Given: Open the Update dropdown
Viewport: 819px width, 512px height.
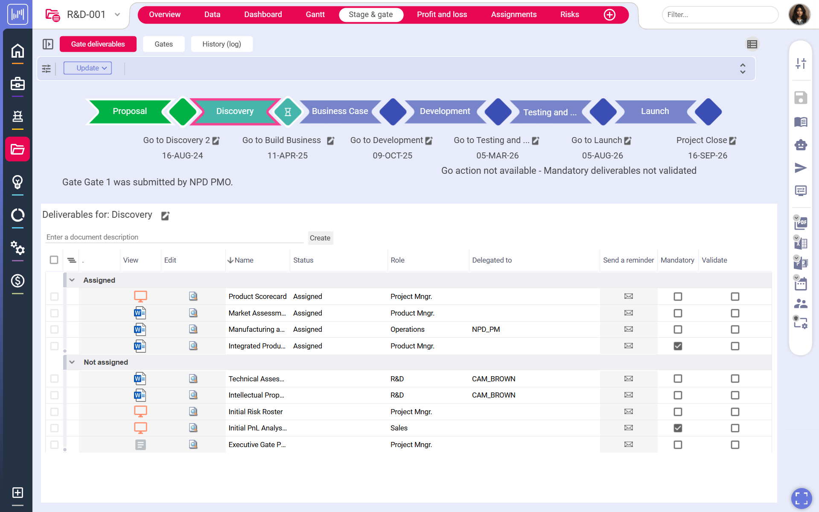Looking at the screenshot, I should (x=87, y=68).
